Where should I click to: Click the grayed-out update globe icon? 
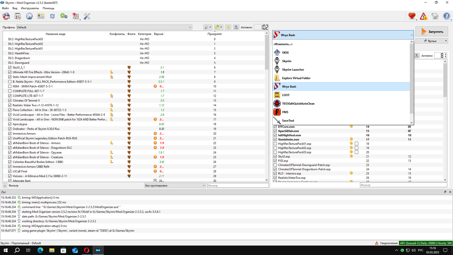pos(435,16)
